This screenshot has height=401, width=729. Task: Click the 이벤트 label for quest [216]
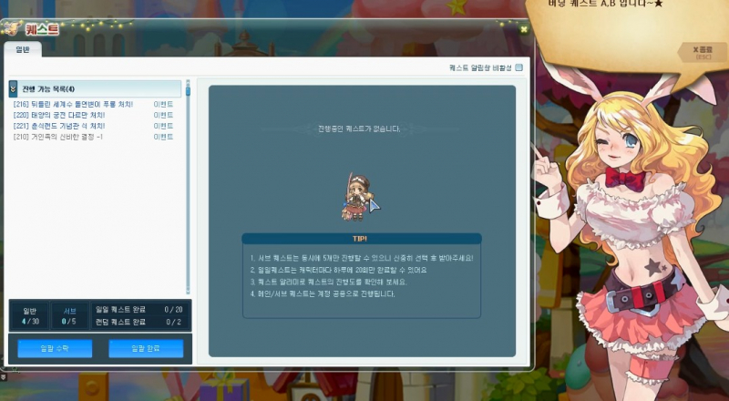pyautogui.click(x=164, y=105)
